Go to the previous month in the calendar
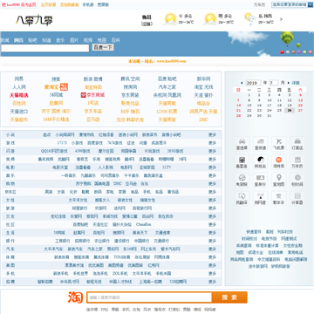Image resolution: width=314 pixels, height=314 pixels. (242, 83)
